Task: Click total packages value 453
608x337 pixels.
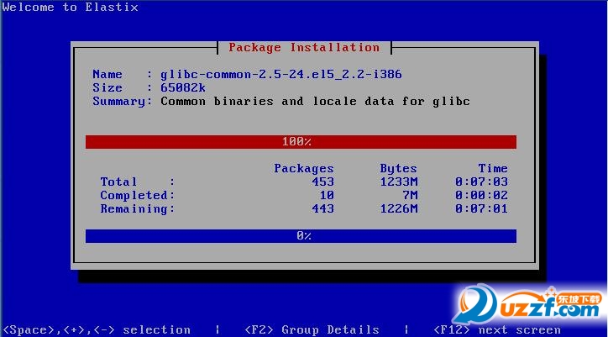Action: click(x=322, y=182)
